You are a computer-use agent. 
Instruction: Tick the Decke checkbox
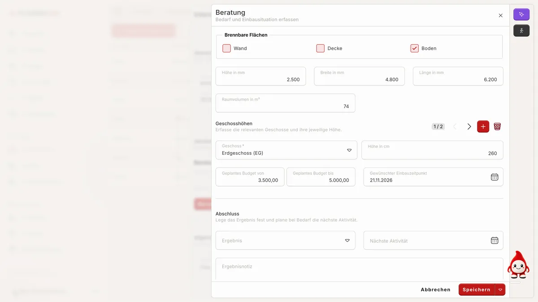click(x=321, y=48)
